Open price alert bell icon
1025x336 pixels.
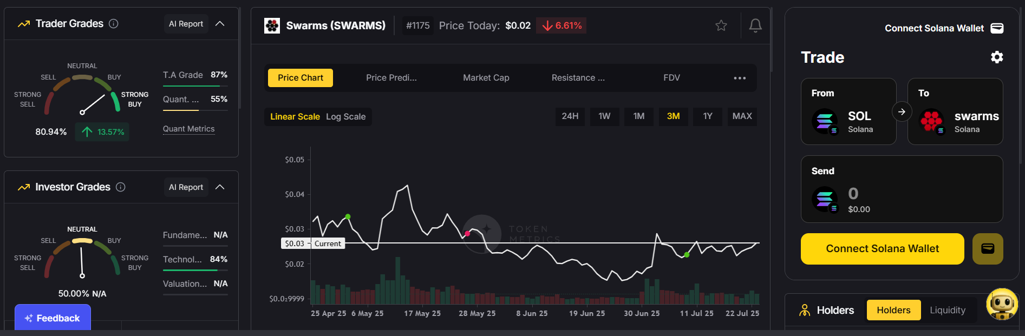pyautogui.click(x=755, y=25)
